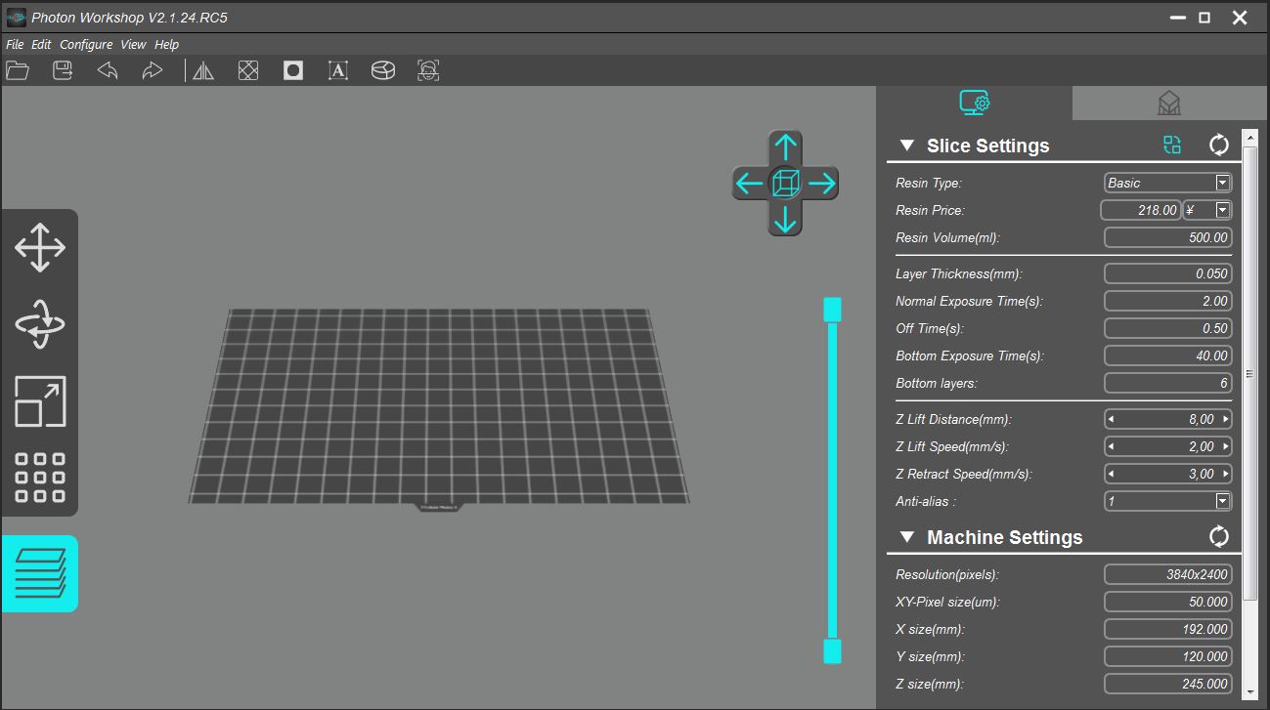Collapse the Machine Settings section
Image resolution: width=1270 pixels, height=710 pixels.
tap(906, 536)
